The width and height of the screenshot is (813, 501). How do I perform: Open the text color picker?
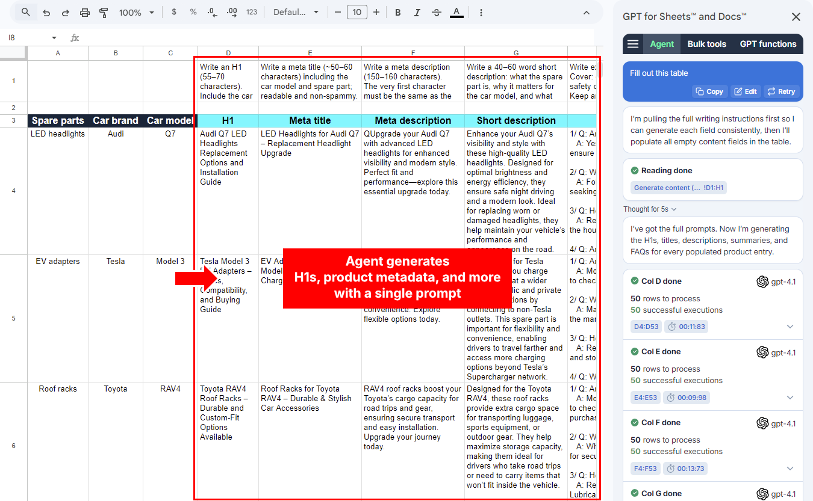(x=456, y=11)
